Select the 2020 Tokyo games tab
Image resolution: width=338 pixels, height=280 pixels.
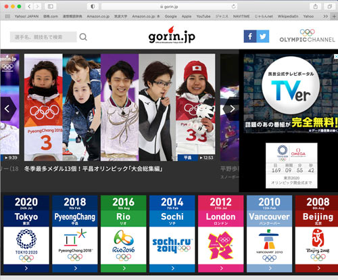(26, 211)
